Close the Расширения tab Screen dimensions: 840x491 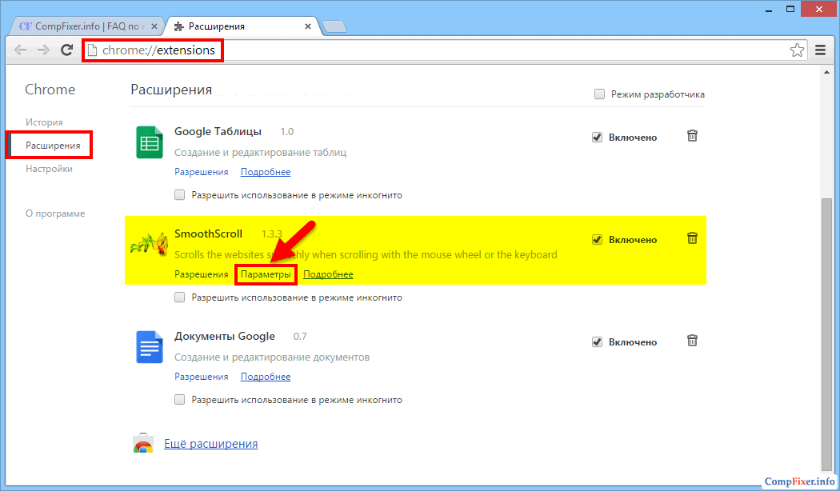tap(307, 26)
